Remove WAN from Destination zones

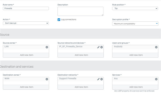point(47,79)
